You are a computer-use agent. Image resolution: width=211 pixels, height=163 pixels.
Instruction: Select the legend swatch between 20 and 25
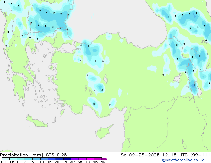59,159
